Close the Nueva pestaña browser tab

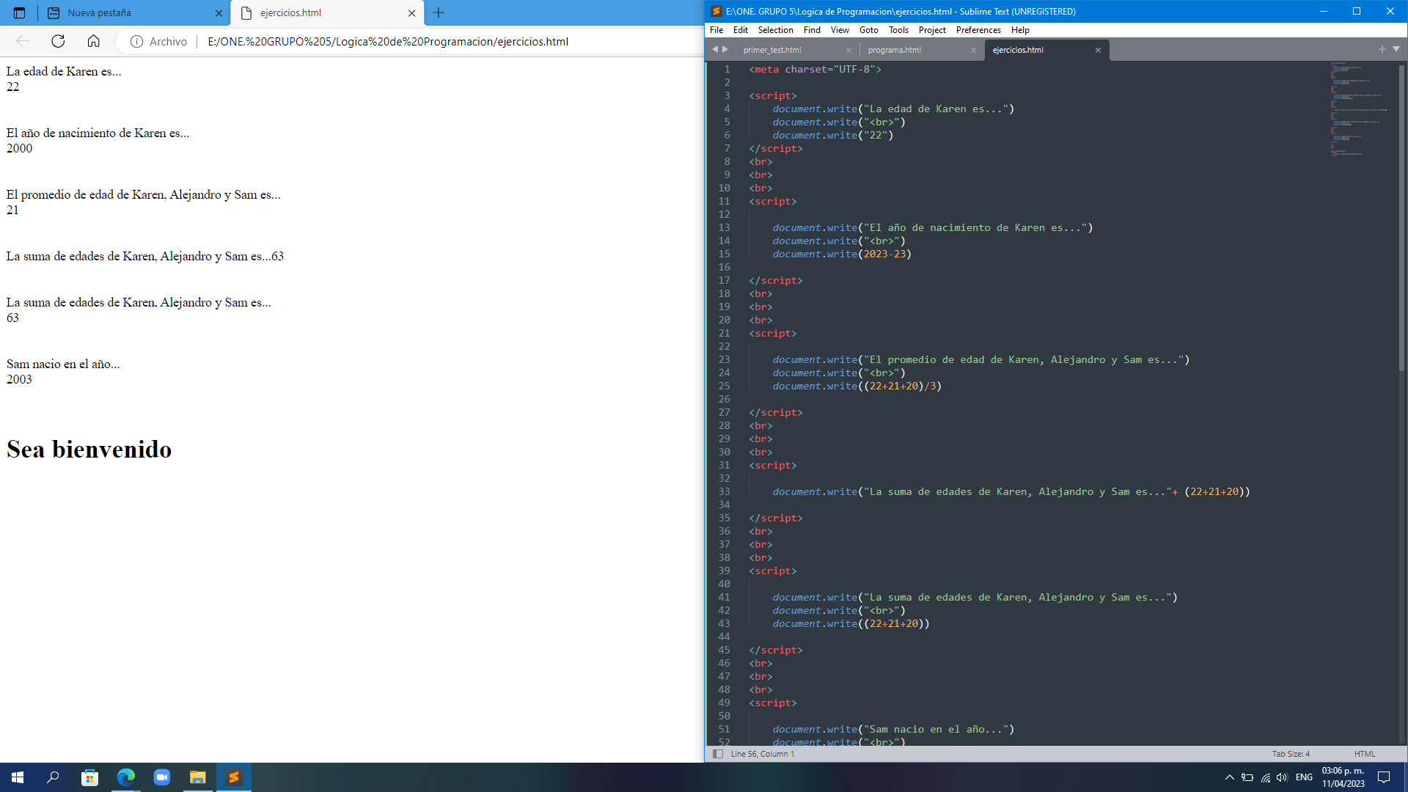[x=219, y=13]
